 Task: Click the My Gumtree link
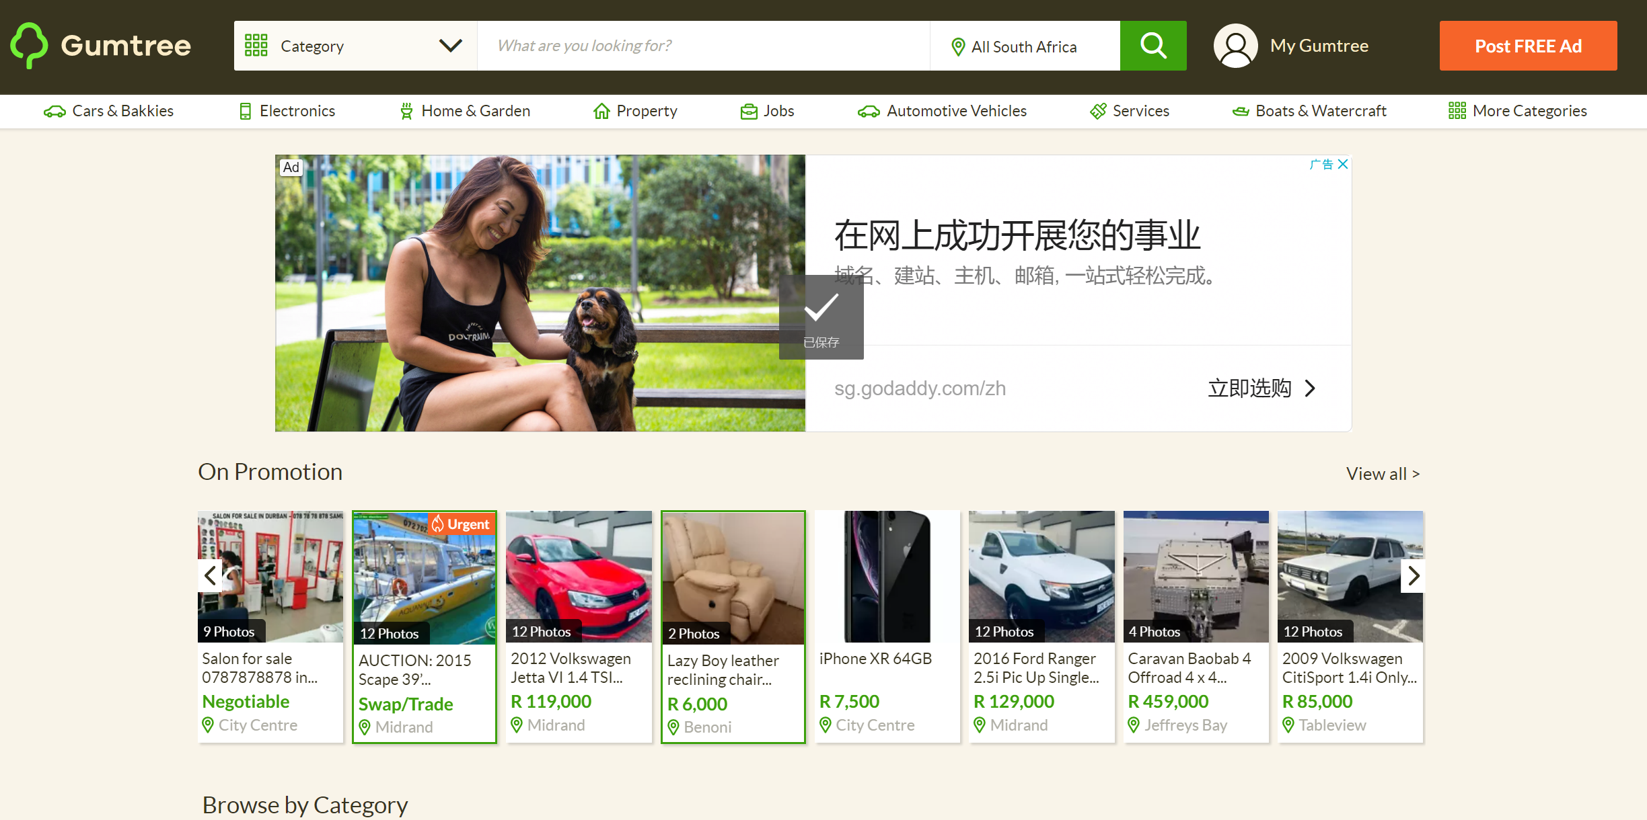pos(1319,46)
